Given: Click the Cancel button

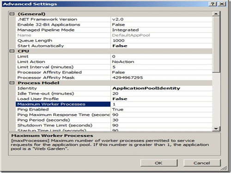Looking at the screenshot, I should click(202, 163).
